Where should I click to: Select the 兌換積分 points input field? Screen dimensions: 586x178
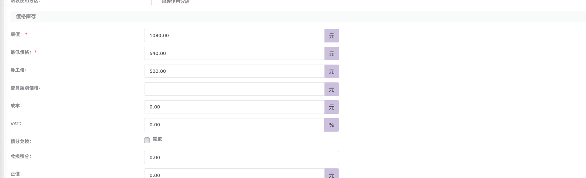241,157
